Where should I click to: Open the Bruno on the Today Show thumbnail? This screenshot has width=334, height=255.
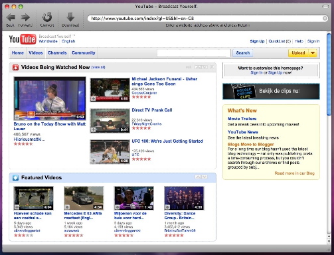50,98
